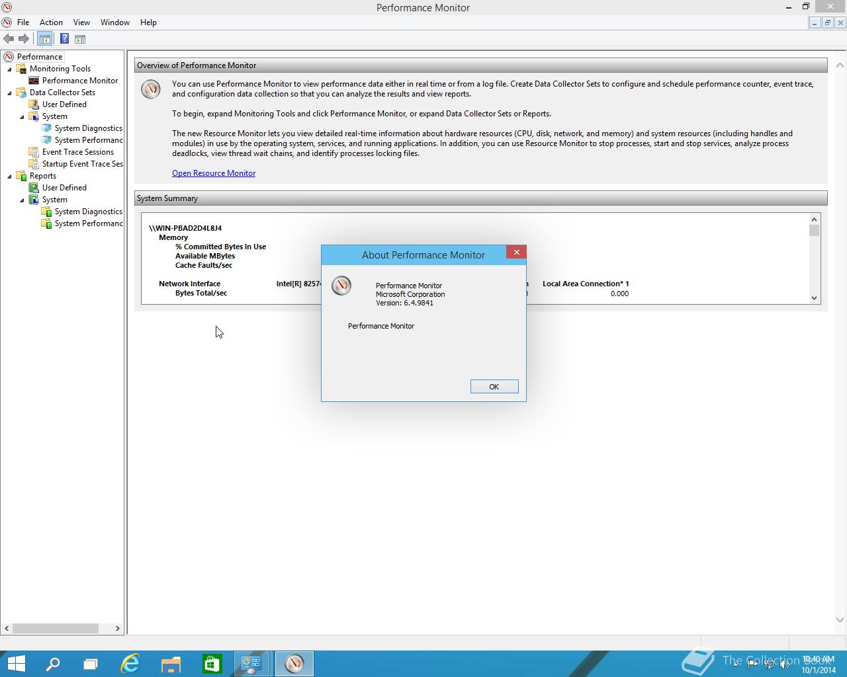Screen dimensions: 847x677
Task: Click Performance Monitor tree icon
Action: tap(34, 81)
